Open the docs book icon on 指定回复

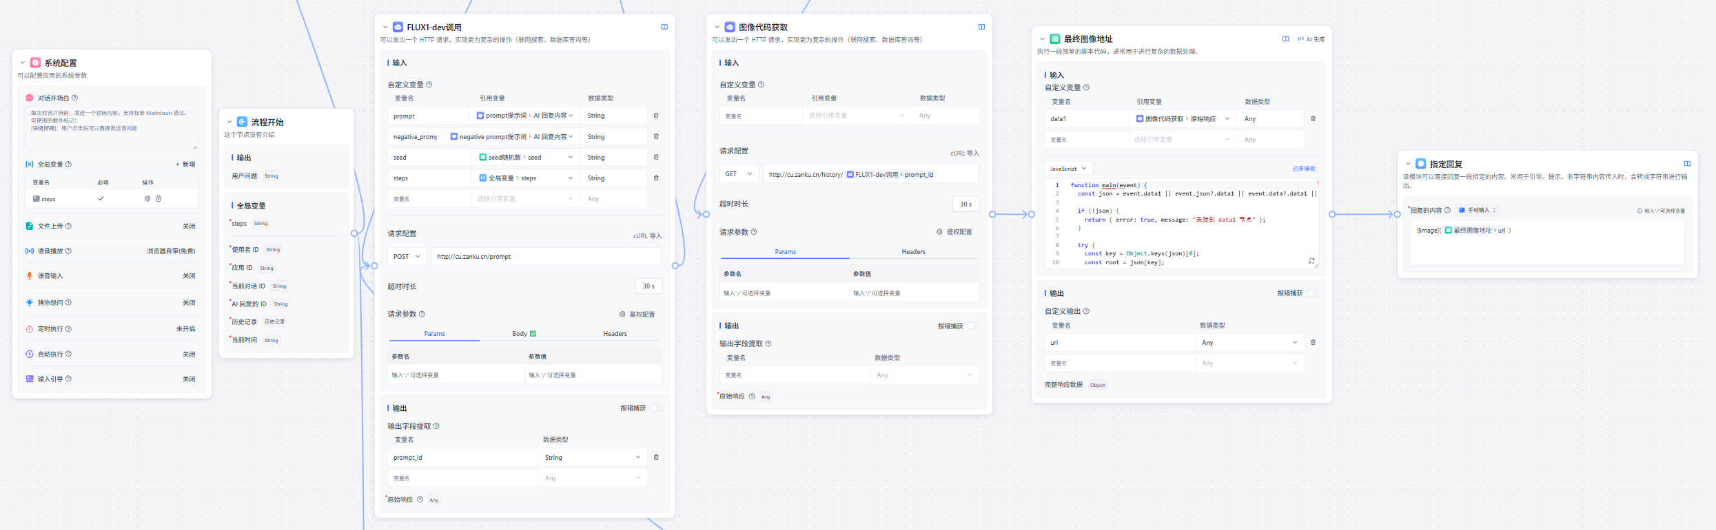point(1687,164)
